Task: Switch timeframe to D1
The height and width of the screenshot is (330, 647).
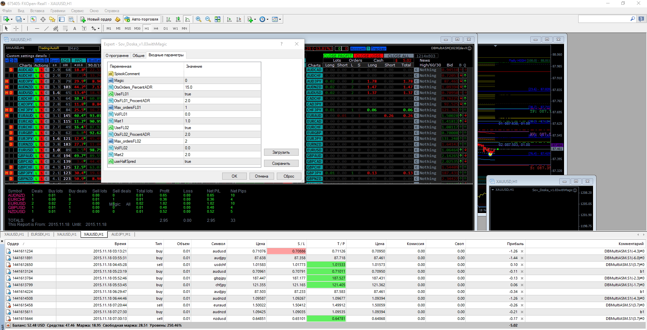Action: [166, 28]
